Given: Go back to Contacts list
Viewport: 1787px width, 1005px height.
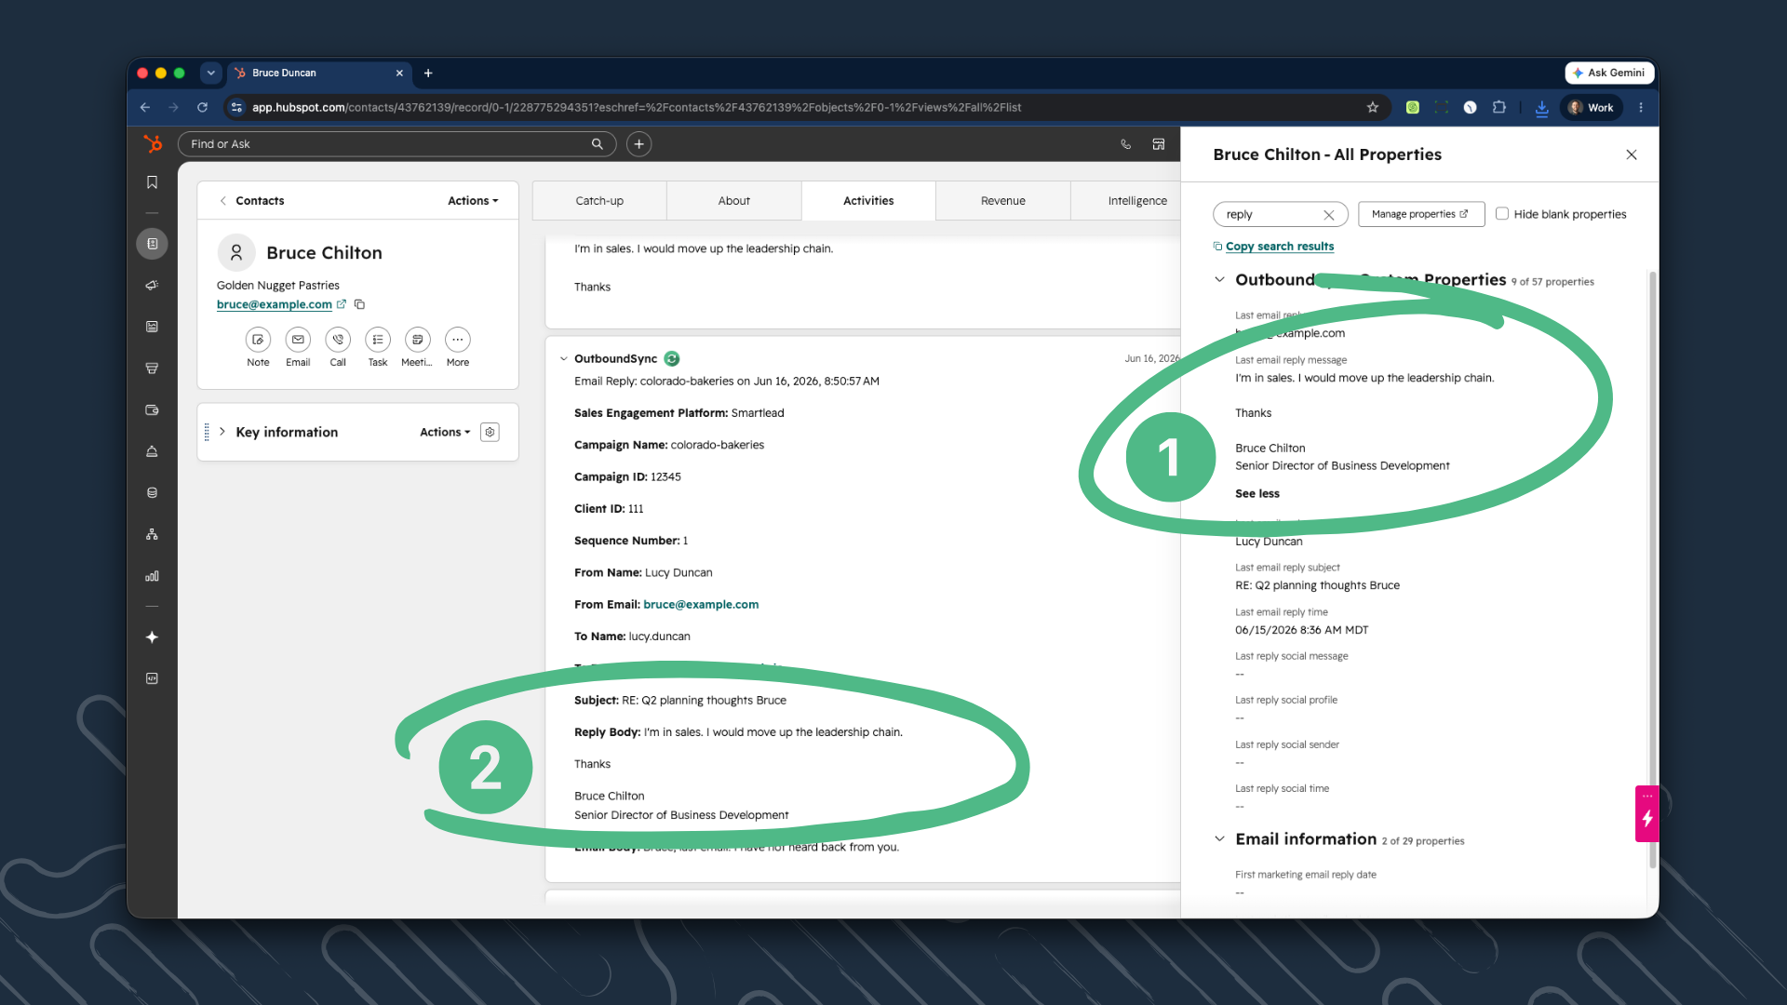Looking at the screenshot, I should point(251,201).
